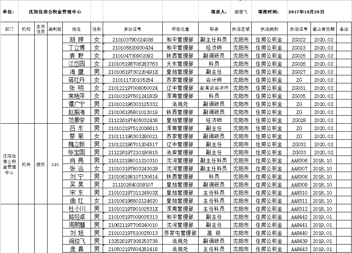352x253 pixels.
Task: Select 高级 position cell in 刘旭's row
Action: (x=214, y=233)
